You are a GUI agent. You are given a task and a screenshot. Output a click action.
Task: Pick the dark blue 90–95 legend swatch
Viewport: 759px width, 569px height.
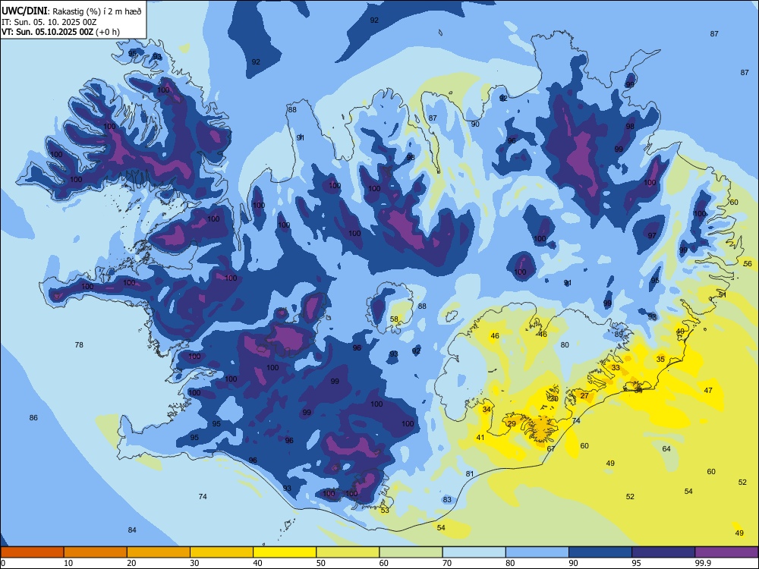coord(600,552)
